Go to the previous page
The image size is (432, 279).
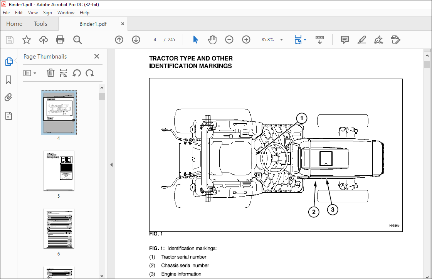tap(119, 40)
